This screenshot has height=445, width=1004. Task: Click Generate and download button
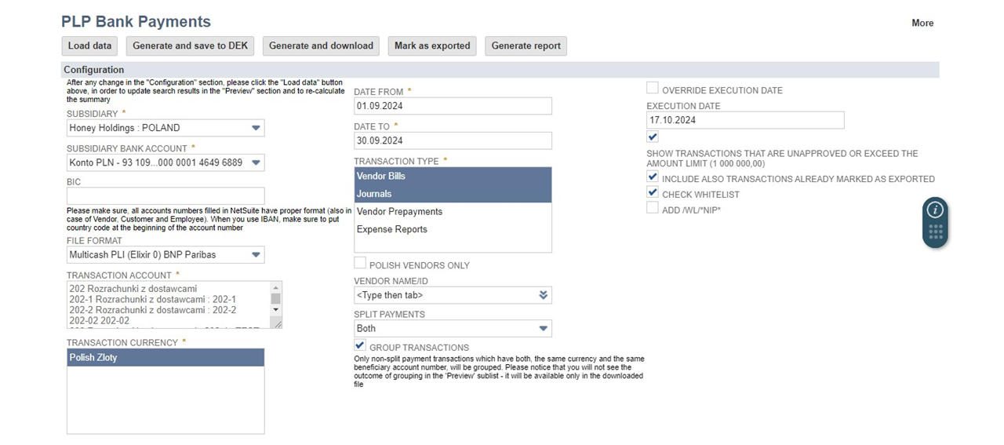click(x=321, y=46)
